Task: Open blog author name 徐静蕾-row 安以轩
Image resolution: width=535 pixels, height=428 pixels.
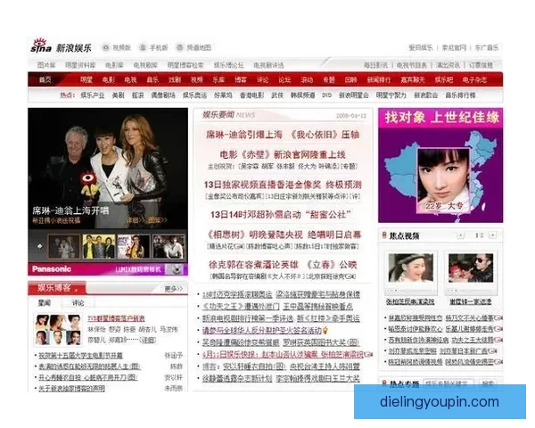Action: pyautogui.click(x=173, y=377)
